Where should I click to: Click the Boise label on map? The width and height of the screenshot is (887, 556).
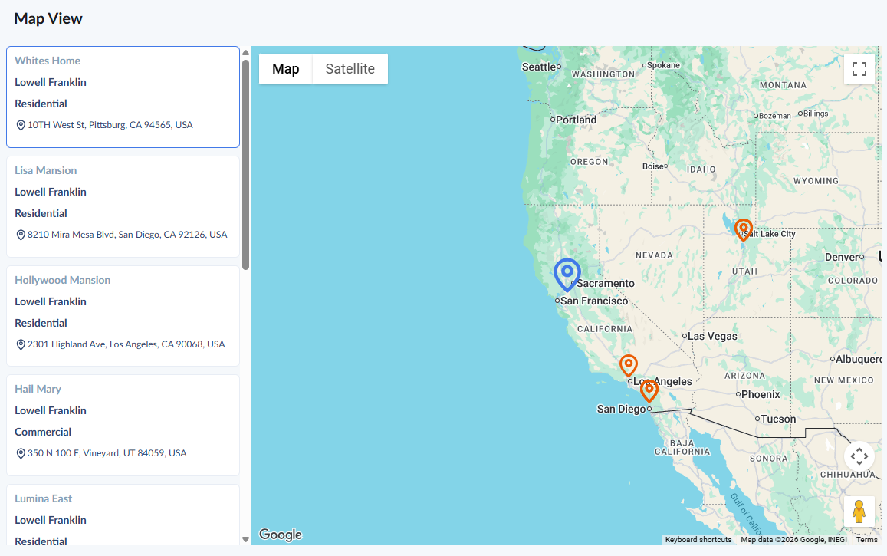[653, 166]
